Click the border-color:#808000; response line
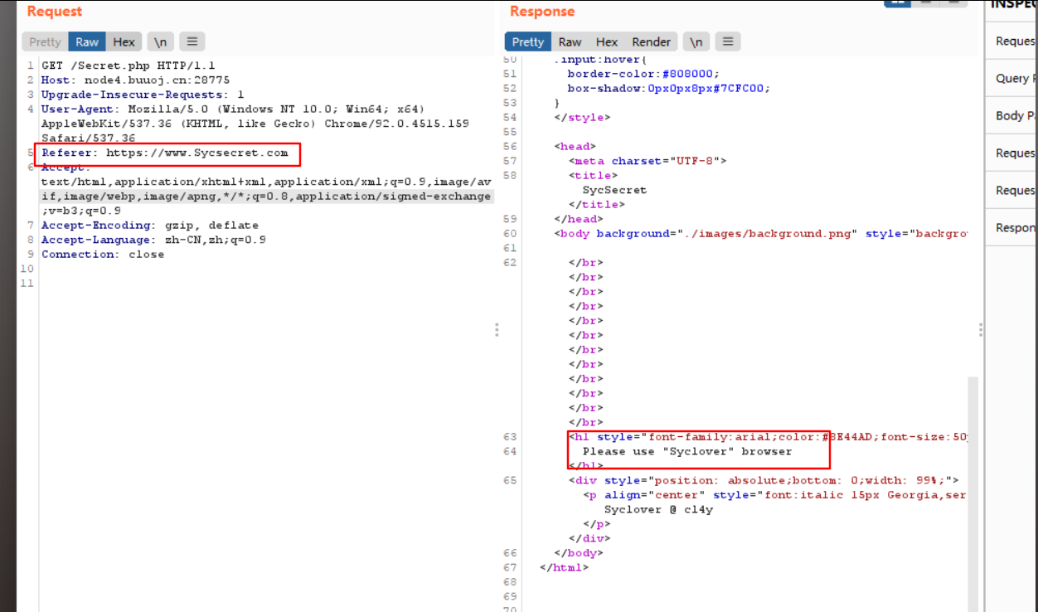This screenshot has height=612, width=1038. click(643, 74)
